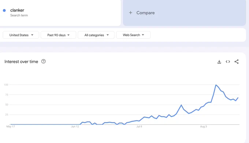The height and width of the screenshot is (143, 249).
Task: Open the United States region dropdown
Action: [21, 35]
